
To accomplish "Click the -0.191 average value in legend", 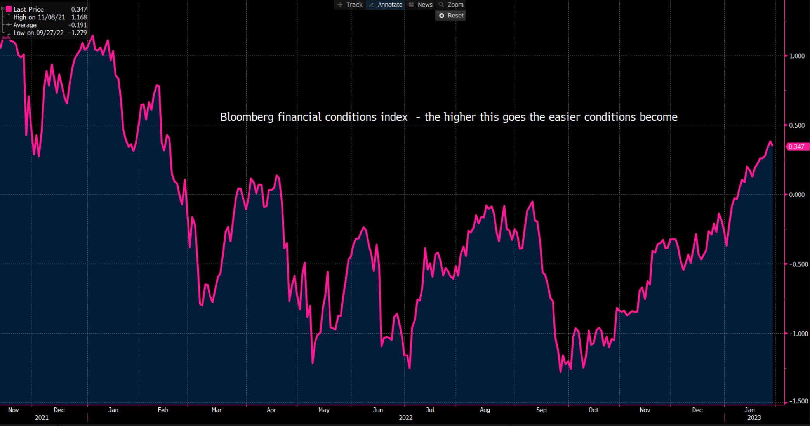I will (78, 25).
